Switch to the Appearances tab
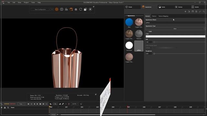 pyautogui.click(x=149, y=7)
